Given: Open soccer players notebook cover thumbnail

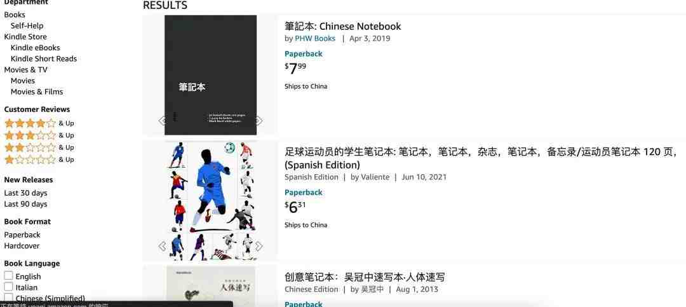Looking at the screenshot, I should click(x=210, y=201).
